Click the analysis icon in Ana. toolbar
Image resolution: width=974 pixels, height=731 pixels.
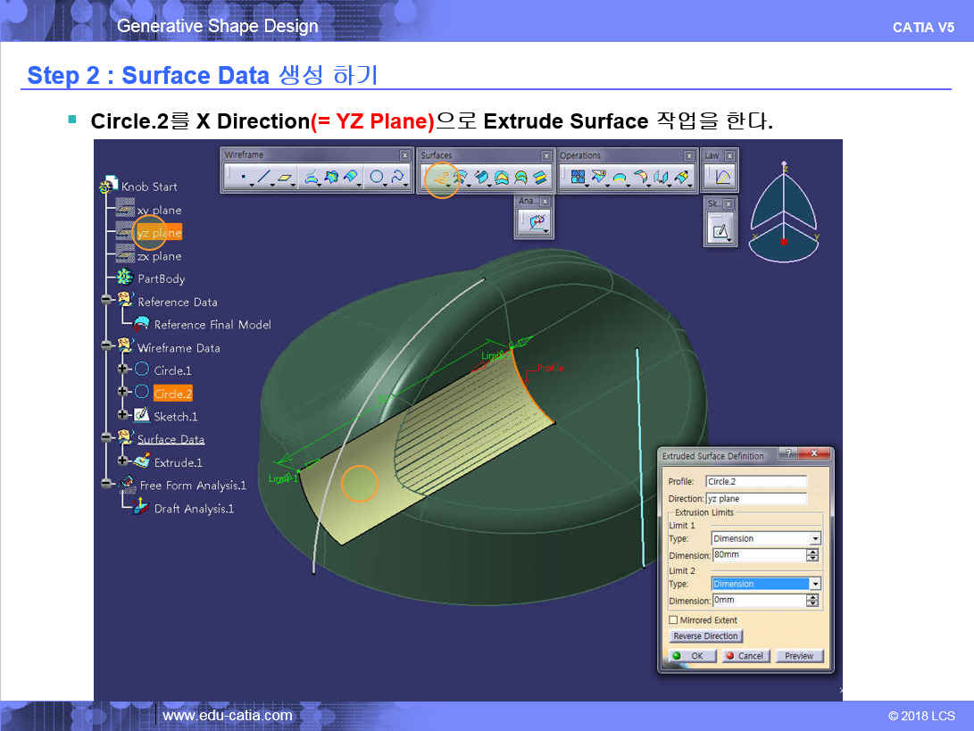536,223
